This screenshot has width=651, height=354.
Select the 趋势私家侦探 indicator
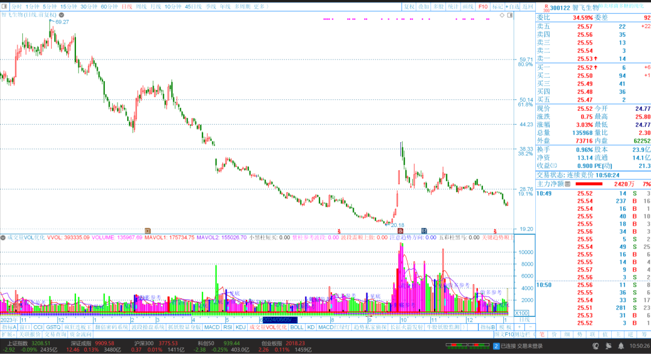[x=370, y=327]
